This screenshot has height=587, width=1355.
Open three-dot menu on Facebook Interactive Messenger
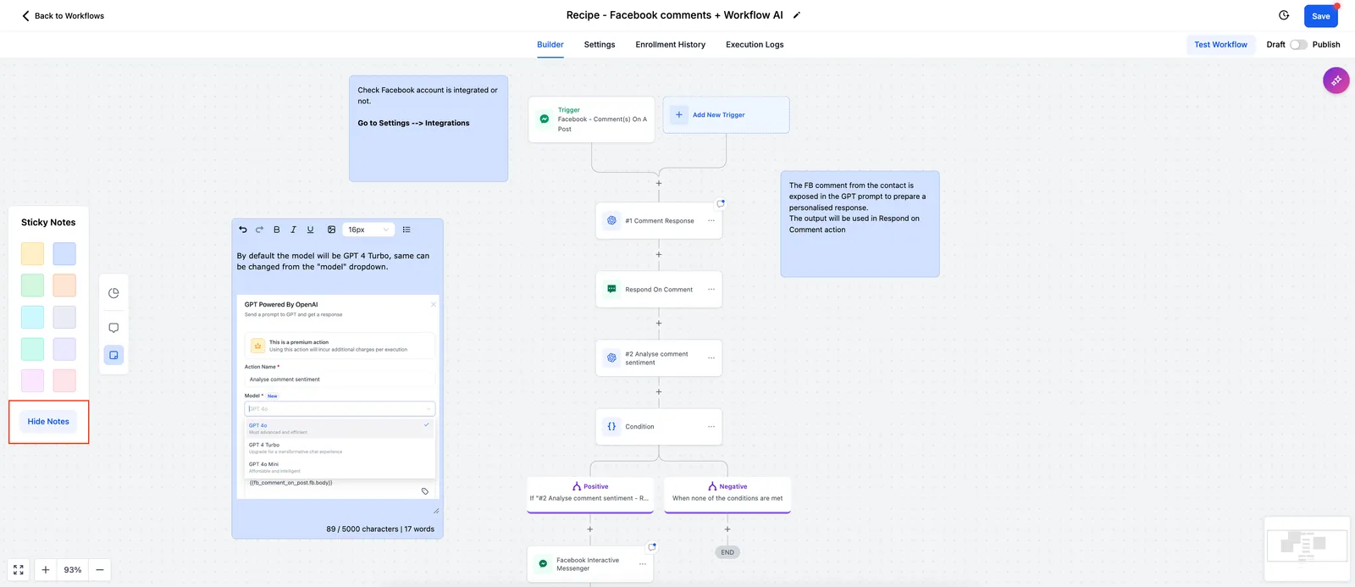643,564
